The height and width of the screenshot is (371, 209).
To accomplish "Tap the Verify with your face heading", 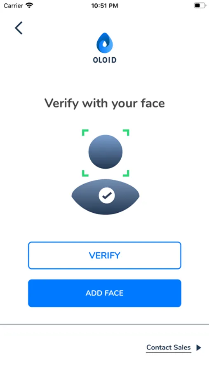I will [x=105, y=103].
